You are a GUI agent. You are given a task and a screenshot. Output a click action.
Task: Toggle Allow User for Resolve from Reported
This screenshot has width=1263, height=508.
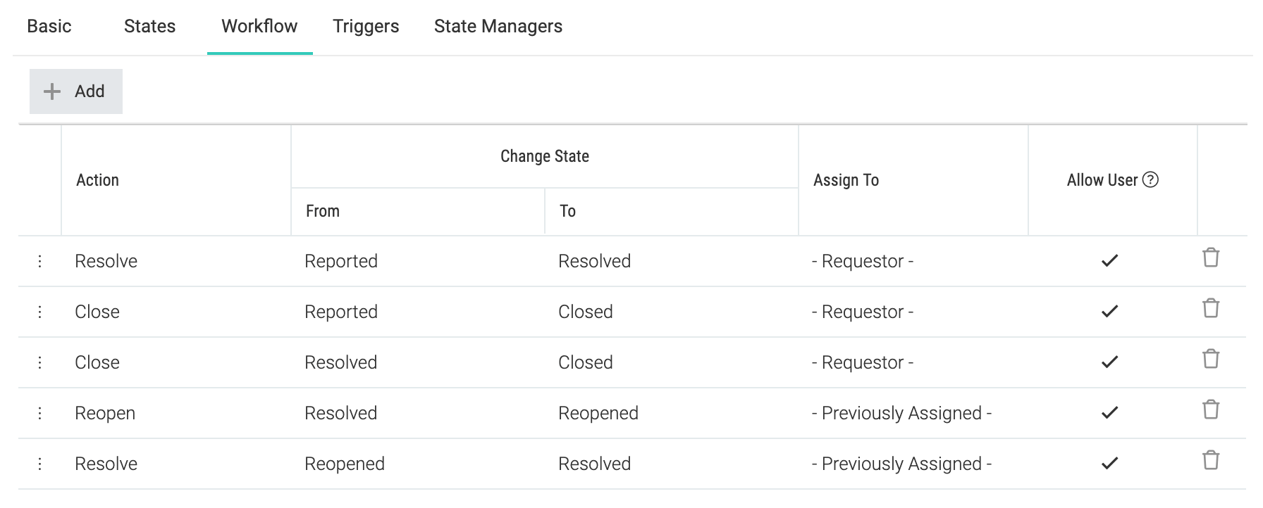click(1109, 261)
